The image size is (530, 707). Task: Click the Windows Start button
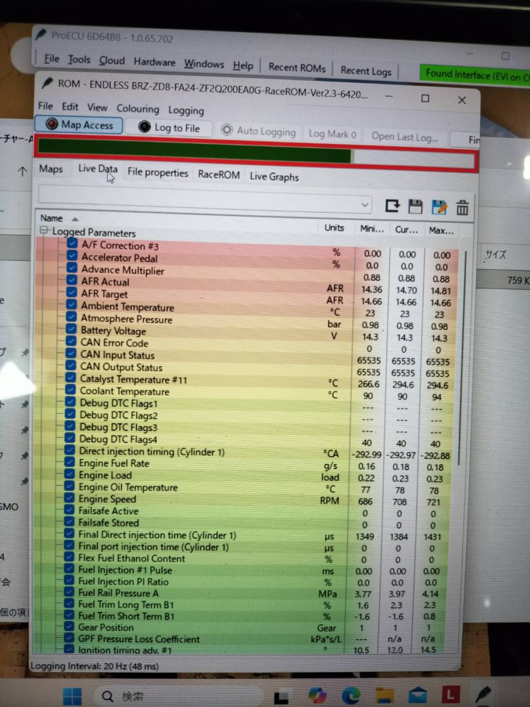tap(72, 695)
